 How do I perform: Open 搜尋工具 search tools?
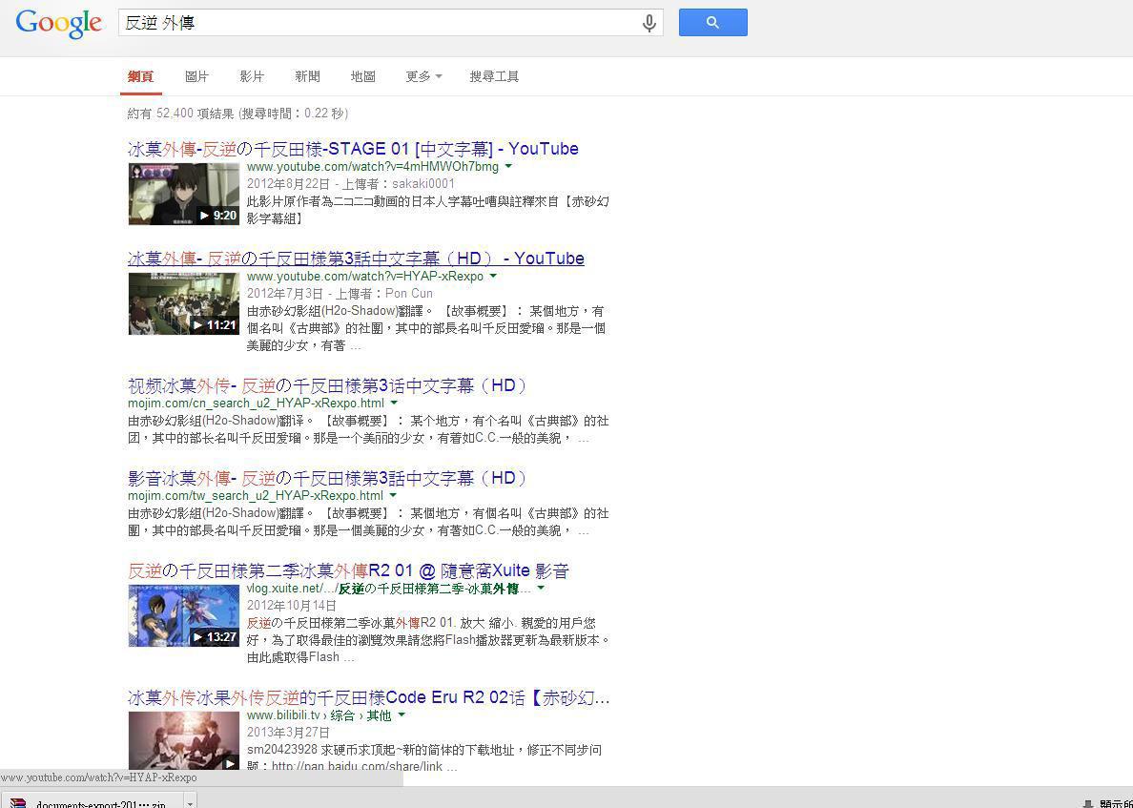tap(494, 76)
